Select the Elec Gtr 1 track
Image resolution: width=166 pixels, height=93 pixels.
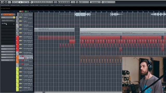[x=26, y=29]
